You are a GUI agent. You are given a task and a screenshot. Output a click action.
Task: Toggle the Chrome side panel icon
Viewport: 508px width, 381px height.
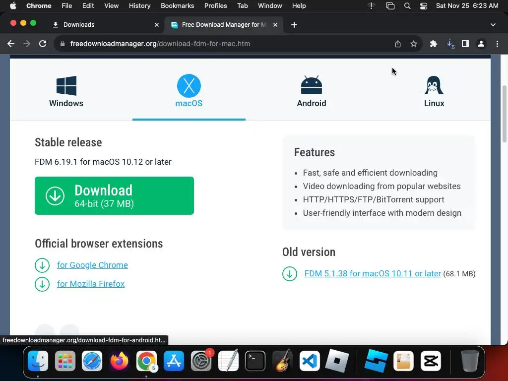[465, 44]
